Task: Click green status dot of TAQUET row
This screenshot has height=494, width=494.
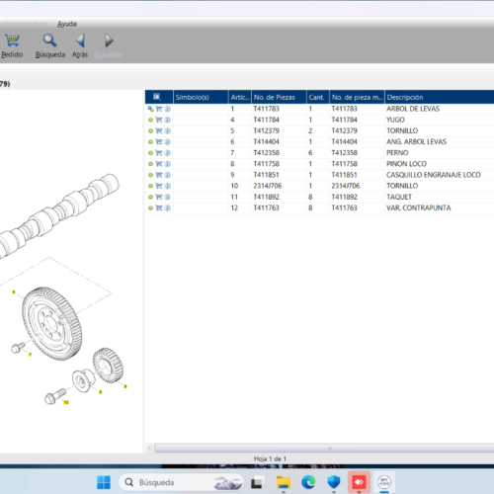Action: (150, 197)
